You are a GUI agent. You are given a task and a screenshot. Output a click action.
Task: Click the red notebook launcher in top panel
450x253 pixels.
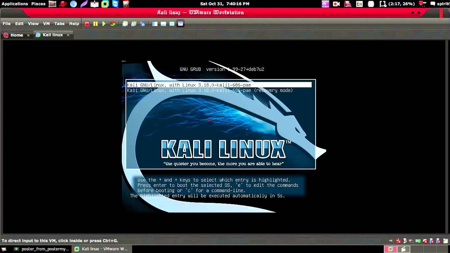126,4
